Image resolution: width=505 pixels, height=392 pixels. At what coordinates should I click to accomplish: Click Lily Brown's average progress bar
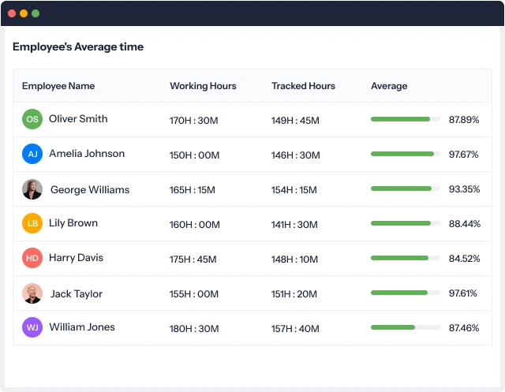tap(405, 223)
